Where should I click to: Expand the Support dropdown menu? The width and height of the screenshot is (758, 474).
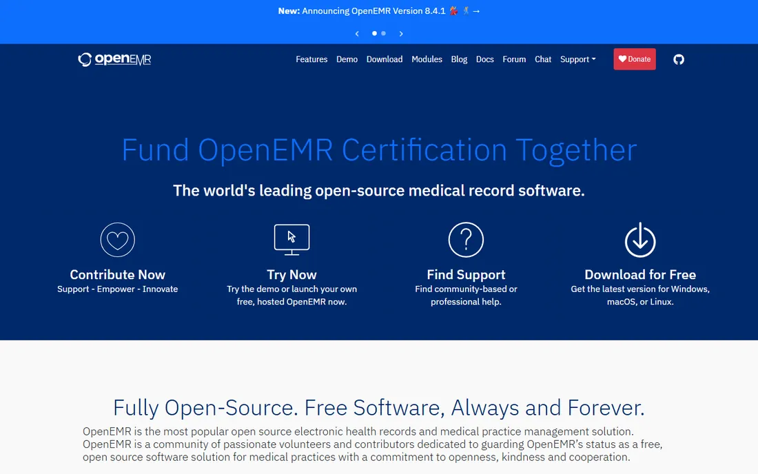[577, 59]
